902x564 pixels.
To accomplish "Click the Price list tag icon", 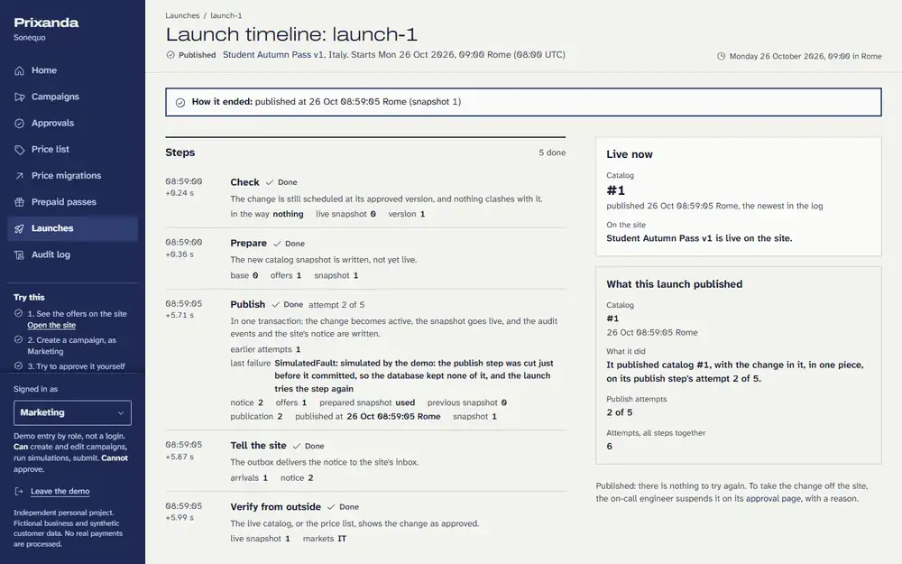I will point(20,150).
